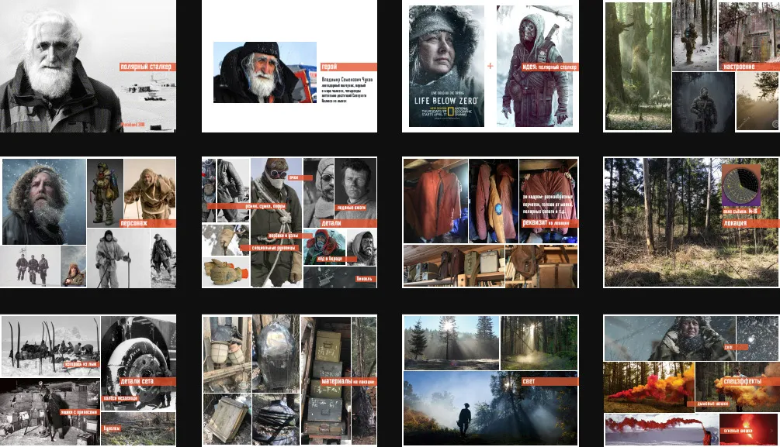Click the sun-position radial diagram
The width and height of the screenshot is (780, 447).
pyautogui.click(x=741, y=185)
